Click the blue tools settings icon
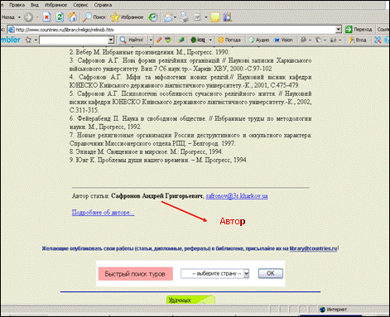This screenshot has width=390, height=317. pyautogui.click(x=378, y=41)
